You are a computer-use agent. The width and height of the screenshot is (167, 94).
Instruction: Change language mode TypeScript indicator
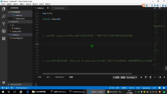[146, 88]
